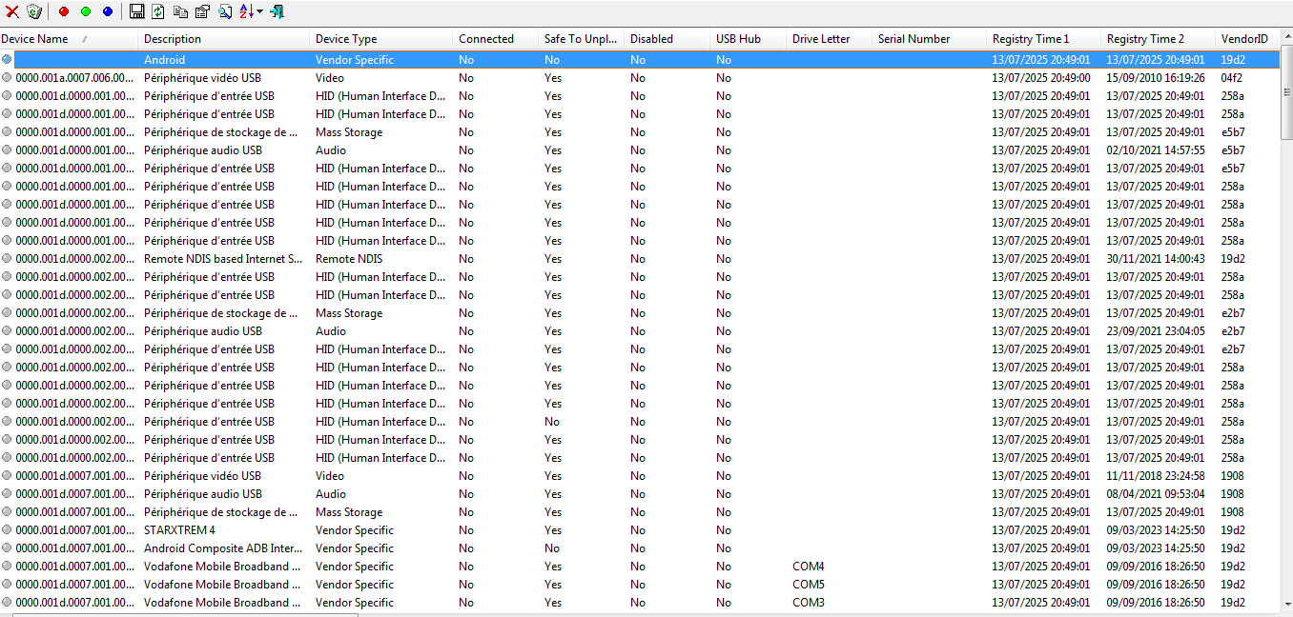Click the blue ball toolbar icon
Viewport: 1293px width, 617px height.
click(x=107, y=11)
